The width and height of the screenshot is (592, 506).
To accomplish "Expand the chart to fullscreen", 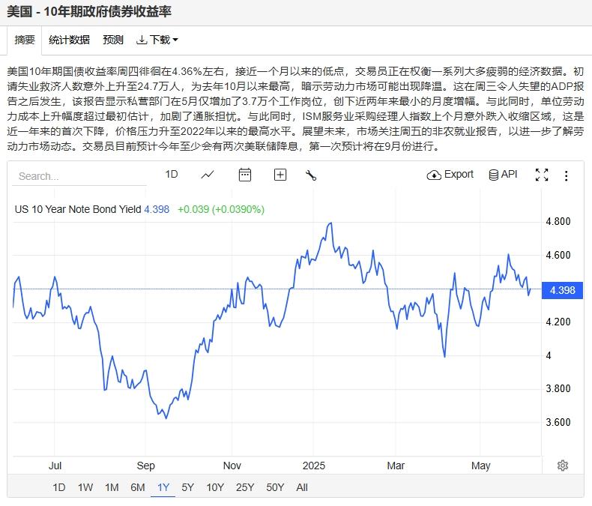I will pos(542,175).
